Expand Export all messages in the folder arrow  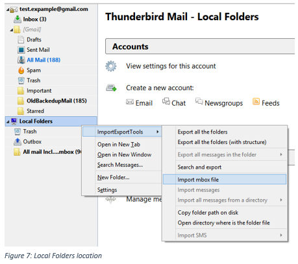281,154
